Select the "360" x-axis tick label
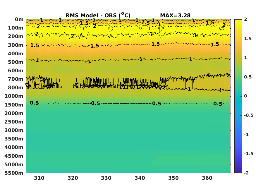This screenshot has height=192, width=256. [x=207, y=178]
